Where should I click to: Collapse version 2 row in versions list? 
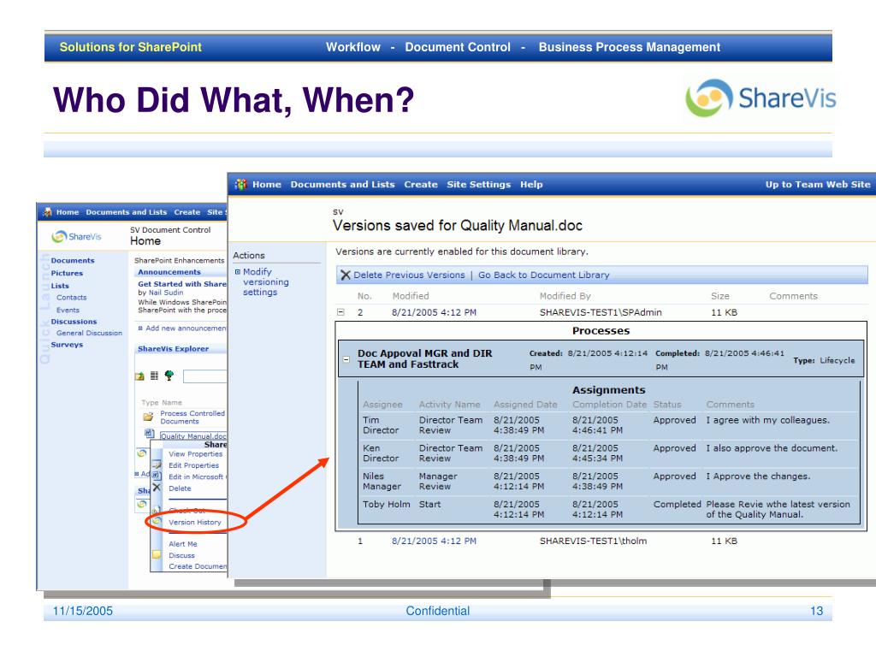point(340,312)
